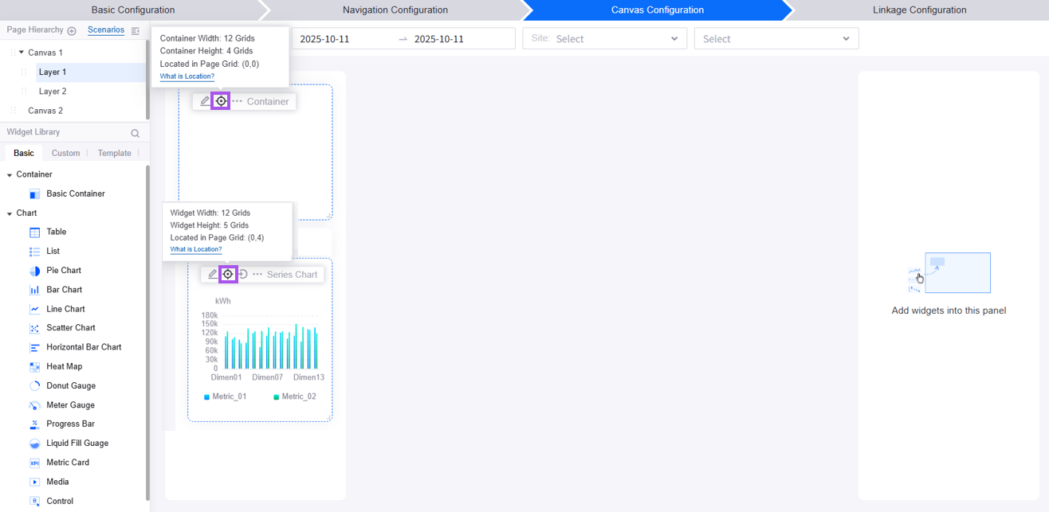Image resolution: width=1049 pixels, height=512 pixels.
Task: Click the add icon beside Page Hierarchy
Action: click(x=72, y=31)
